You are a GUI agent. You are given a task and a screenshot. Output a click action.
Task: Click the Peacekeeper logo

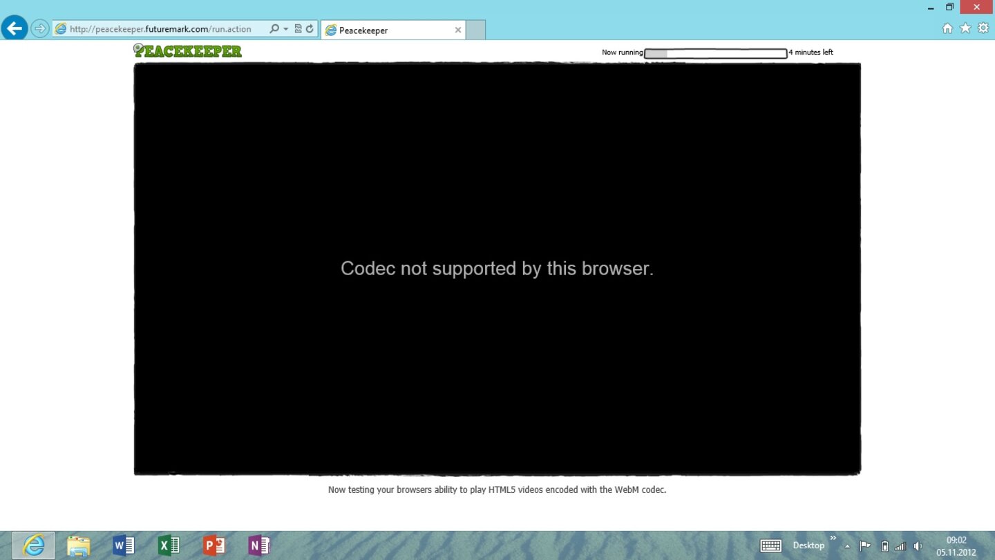coord(188,50)
